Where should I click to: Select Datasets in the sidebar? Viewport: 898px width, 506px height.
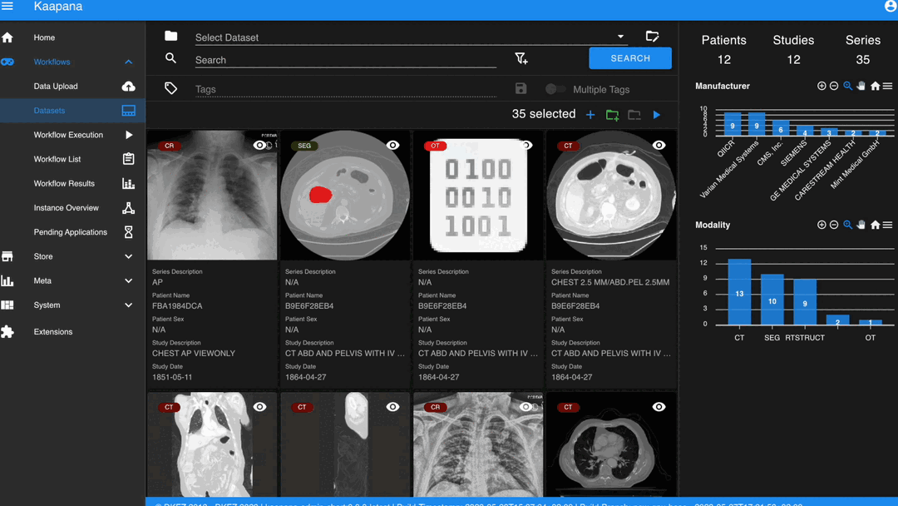(72, 111)
